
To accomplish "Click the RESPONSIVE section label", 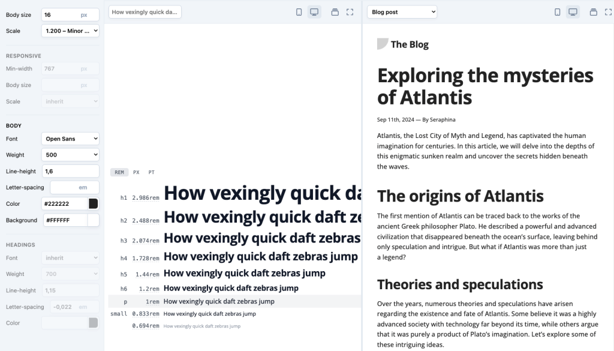I will 23,56.
